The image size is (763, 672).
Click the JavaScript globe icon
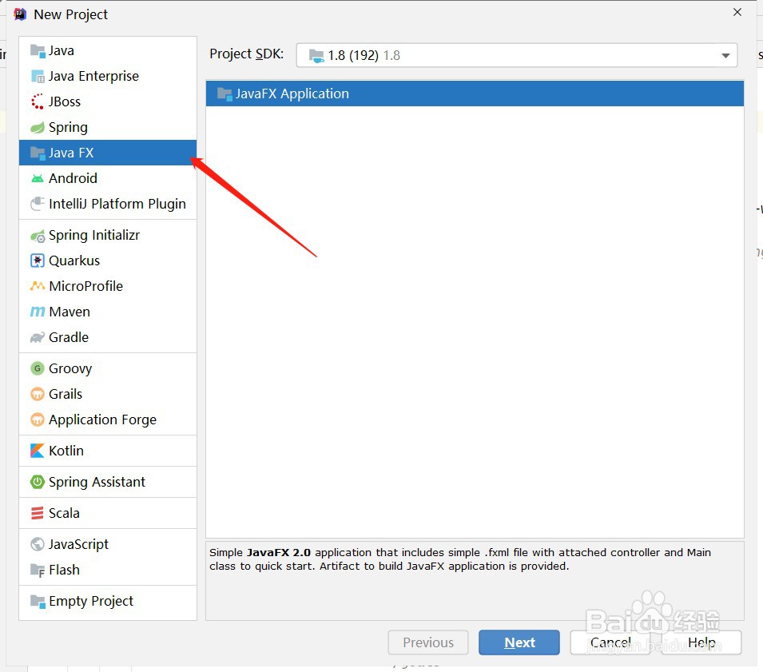[38, 544]
